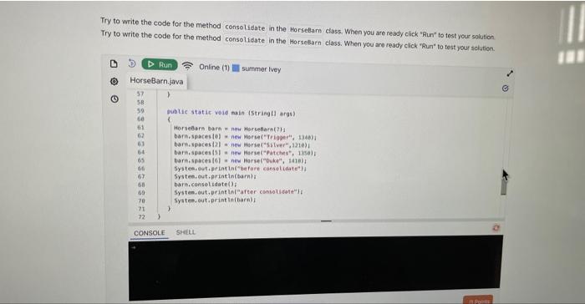
Task: Click the expand editor fullscreen arrow icon
Action: (x=510, y=73)
